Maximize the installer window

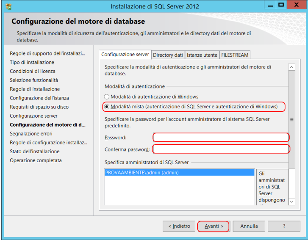pyautogui.click(x=281, y=5)
